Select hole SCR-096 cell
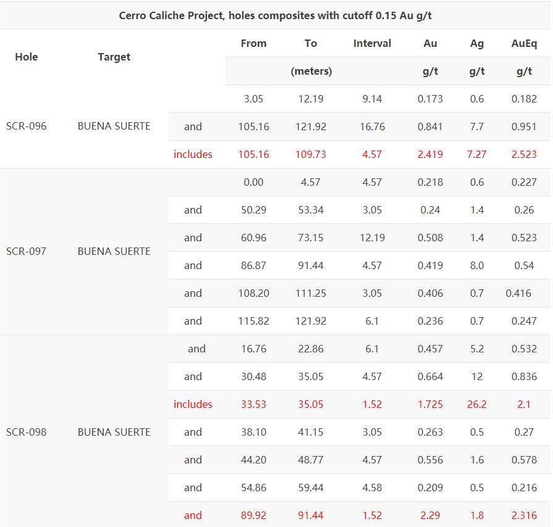Image resolution: width=553 pixels, height=527 pixels. tap(27, 126)
